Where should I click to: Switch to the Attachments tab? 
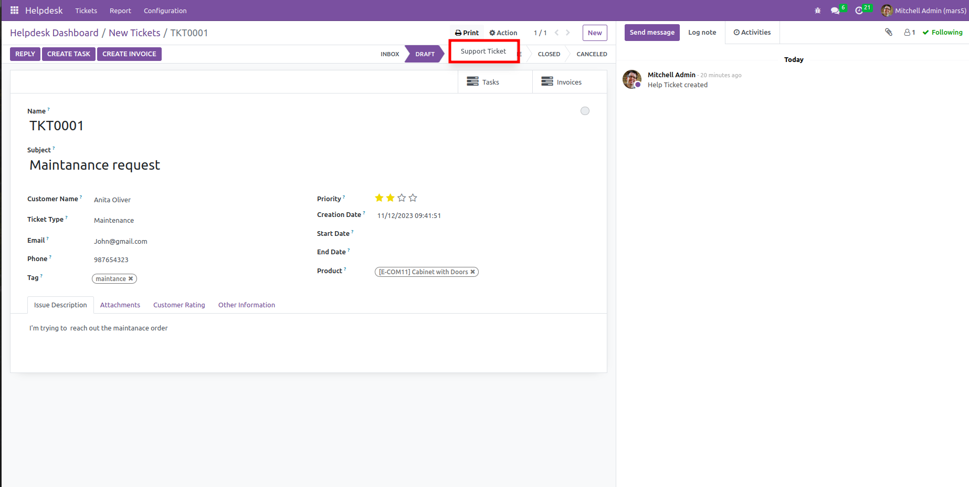(120, 305)
